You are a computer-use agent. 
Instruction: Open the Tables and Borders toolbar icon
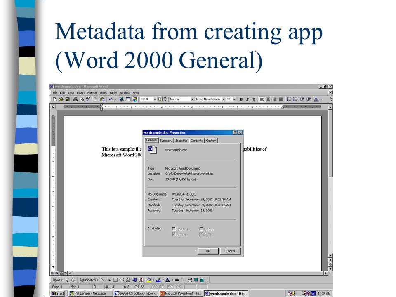point(128,99)
